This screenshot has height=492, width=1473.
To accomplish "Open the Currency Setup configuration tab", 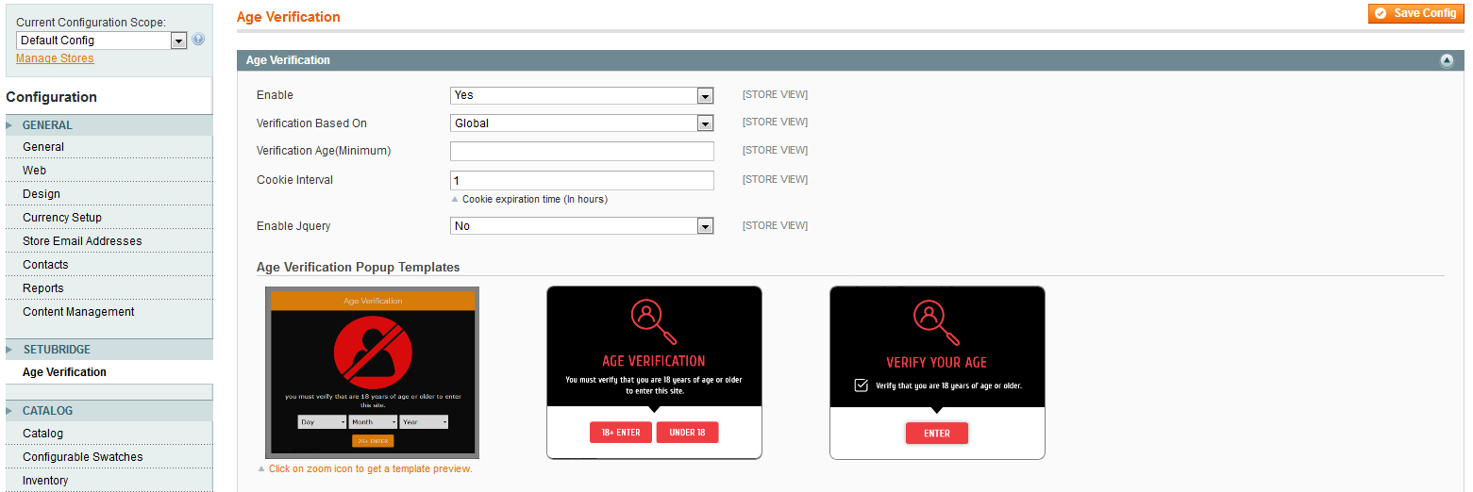I will coord(62,218).
